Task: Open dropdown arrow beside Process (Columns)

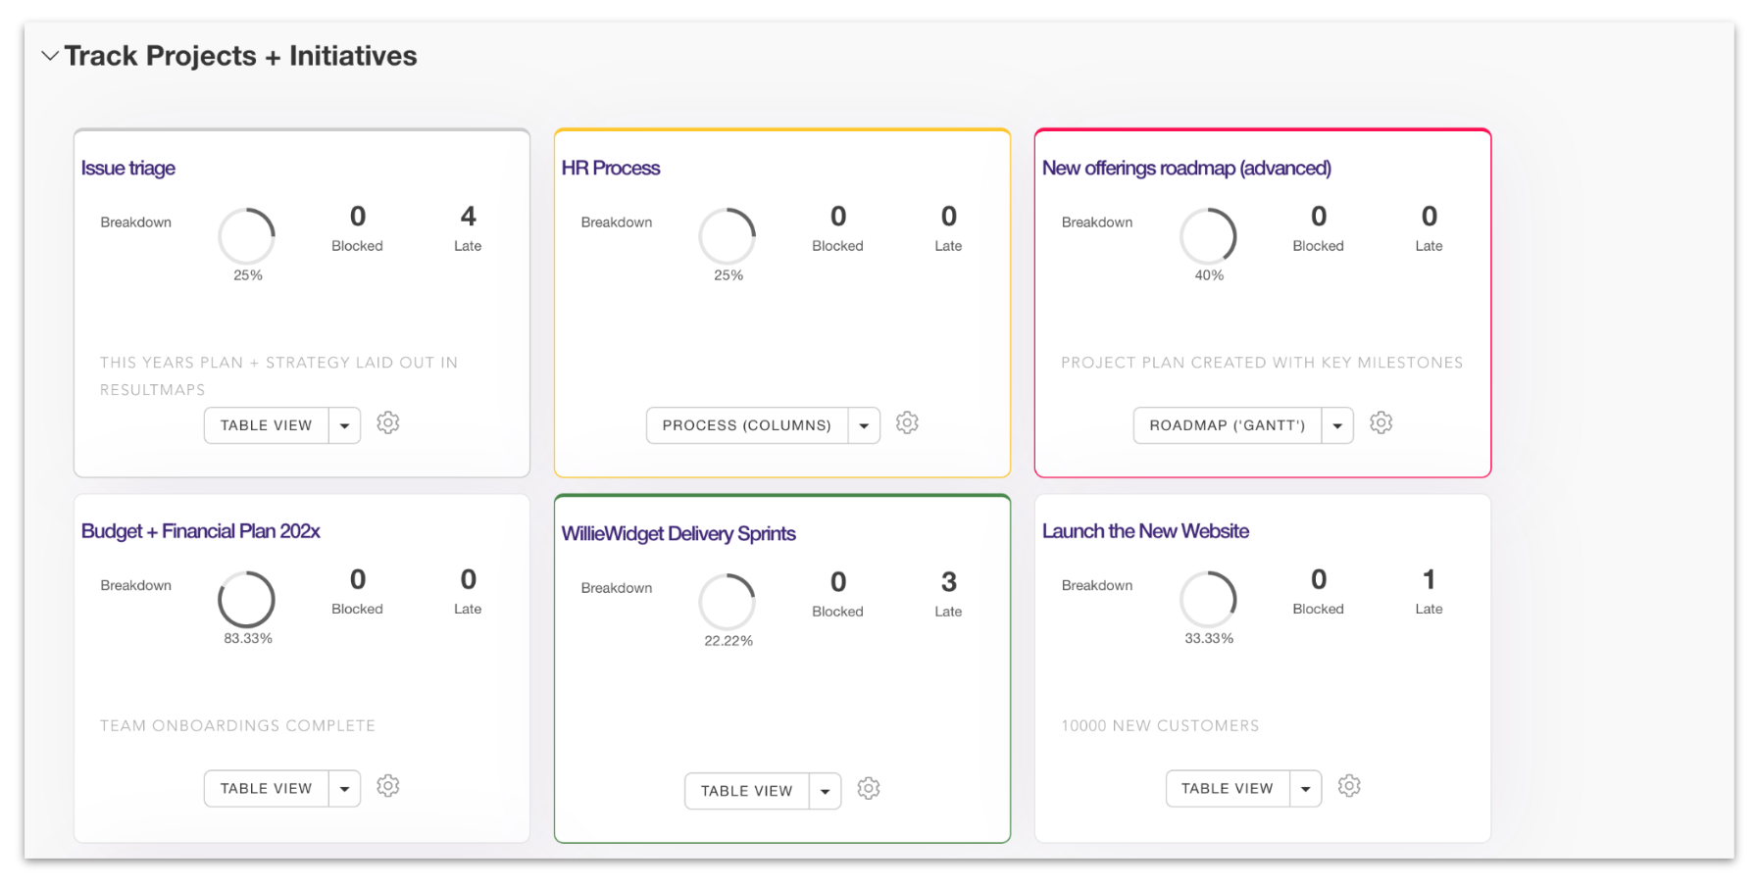Action: click(864, 425)
